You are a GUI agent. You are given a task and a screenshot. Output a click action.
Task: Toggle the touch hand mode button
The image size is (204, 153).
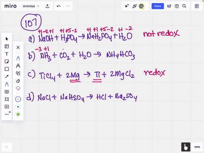click(x=186, y=147)
